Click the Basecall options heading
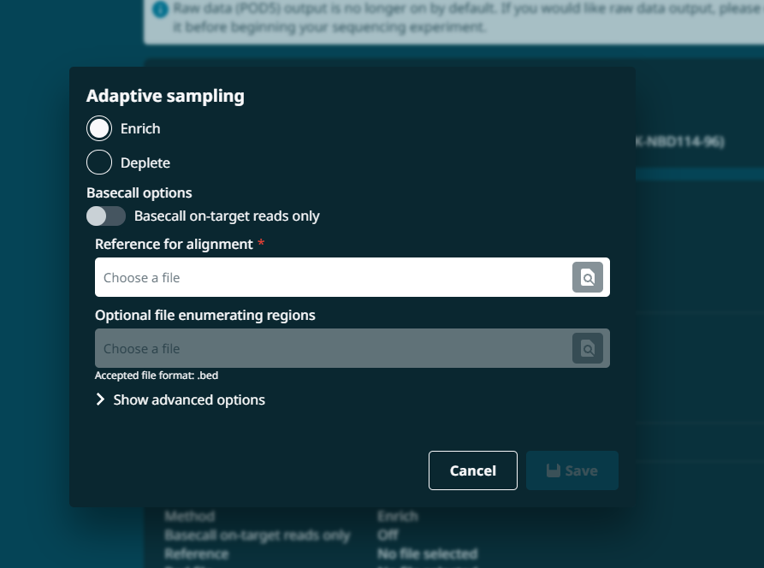The image size is (764, 568). coord(139,192)
